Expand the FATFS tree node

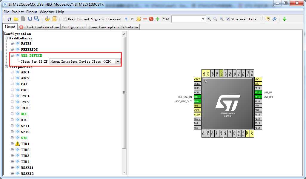point(12,44)
